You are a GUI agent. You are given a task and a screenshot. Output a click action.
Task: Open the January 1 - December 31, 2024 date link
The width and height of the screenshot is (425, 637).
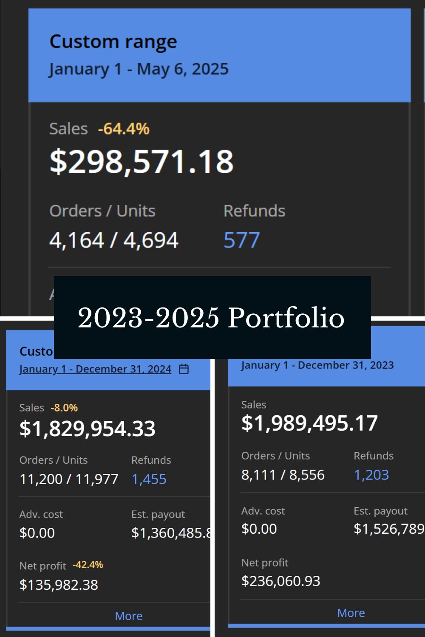(x=95, y=369)
